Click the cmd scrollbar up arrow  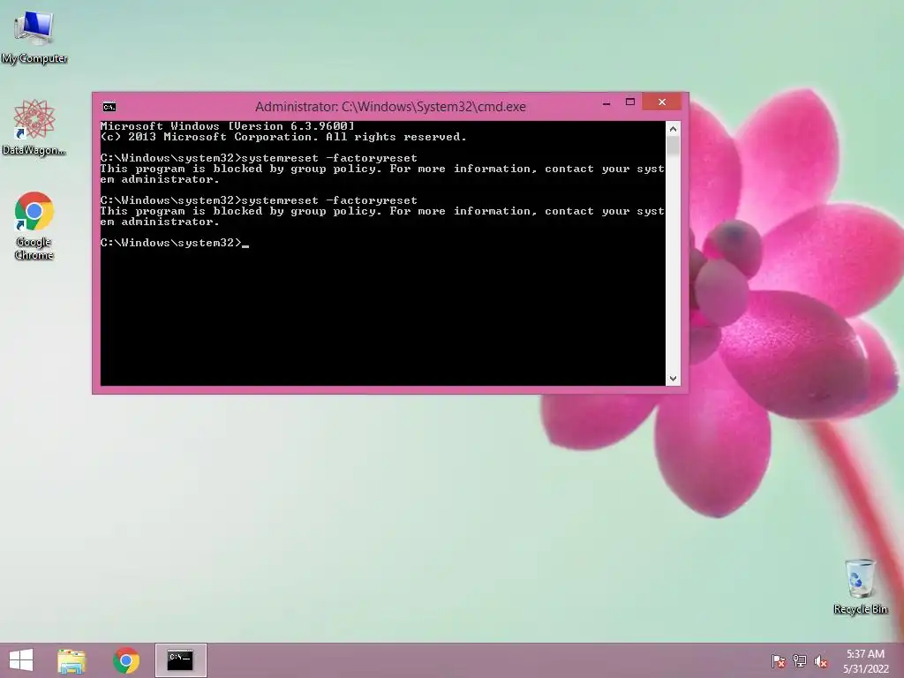(673, 129)
